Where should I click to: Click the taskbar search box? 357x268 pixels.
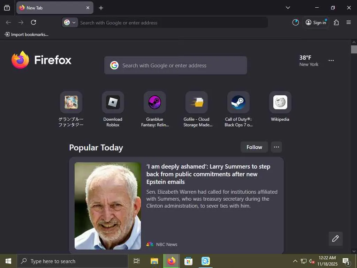73,261
